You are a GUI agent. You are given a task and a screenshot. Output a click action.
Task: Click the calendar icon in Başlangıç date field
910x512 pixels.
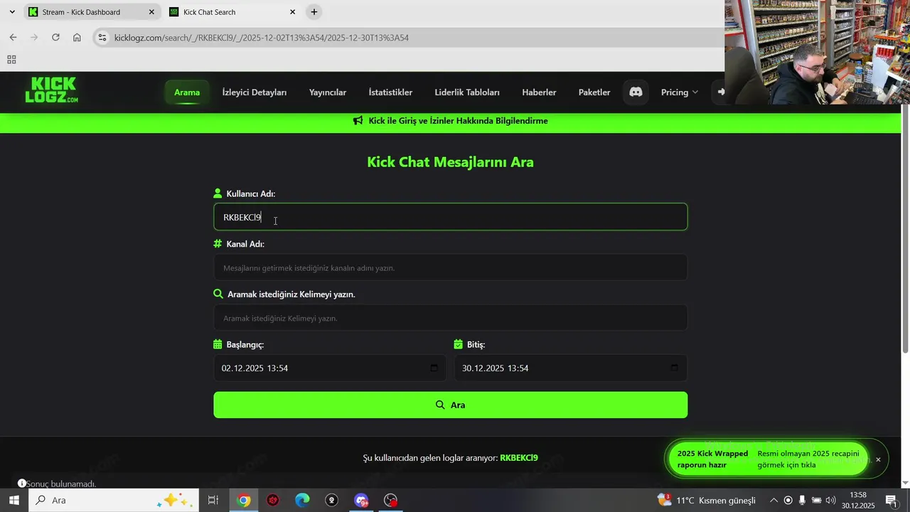click(x=434, y=368)
